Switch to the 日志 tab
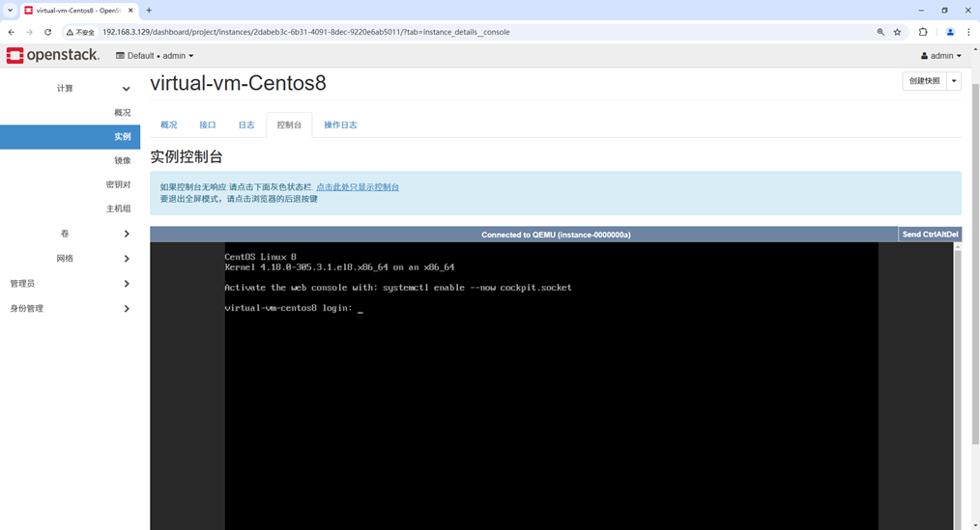This screenshot has width=980, height=530. coord(246,125)
